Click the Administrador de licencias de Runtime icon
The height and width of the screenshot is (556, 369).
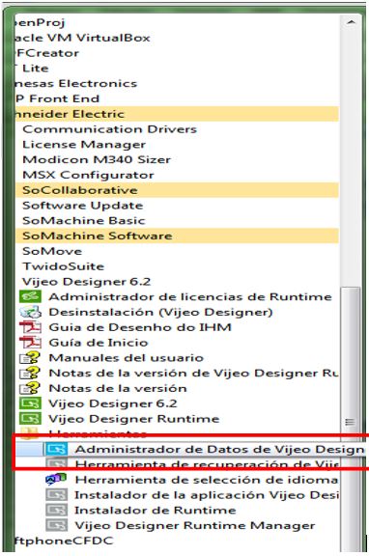click(30, 296)
